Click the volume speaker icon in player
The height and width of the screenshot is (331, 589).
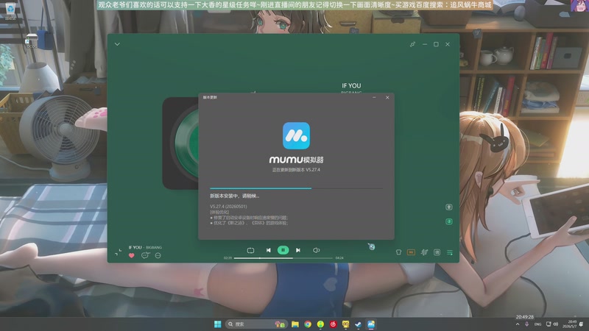coord(317,250)
